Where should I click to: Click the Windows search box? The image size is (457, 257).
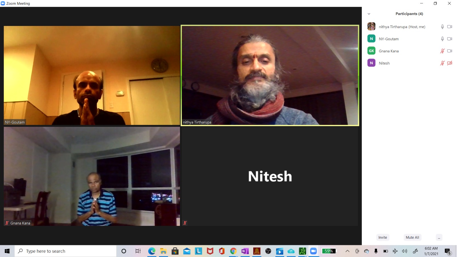tap(66, 251)
